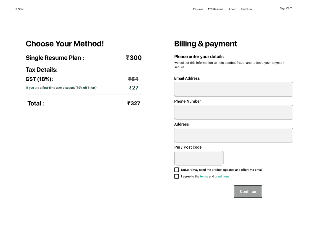Image resolution: width=319 pixels, height=226 pixels.
Task: Open the About nav link
Action: [232, 9]
